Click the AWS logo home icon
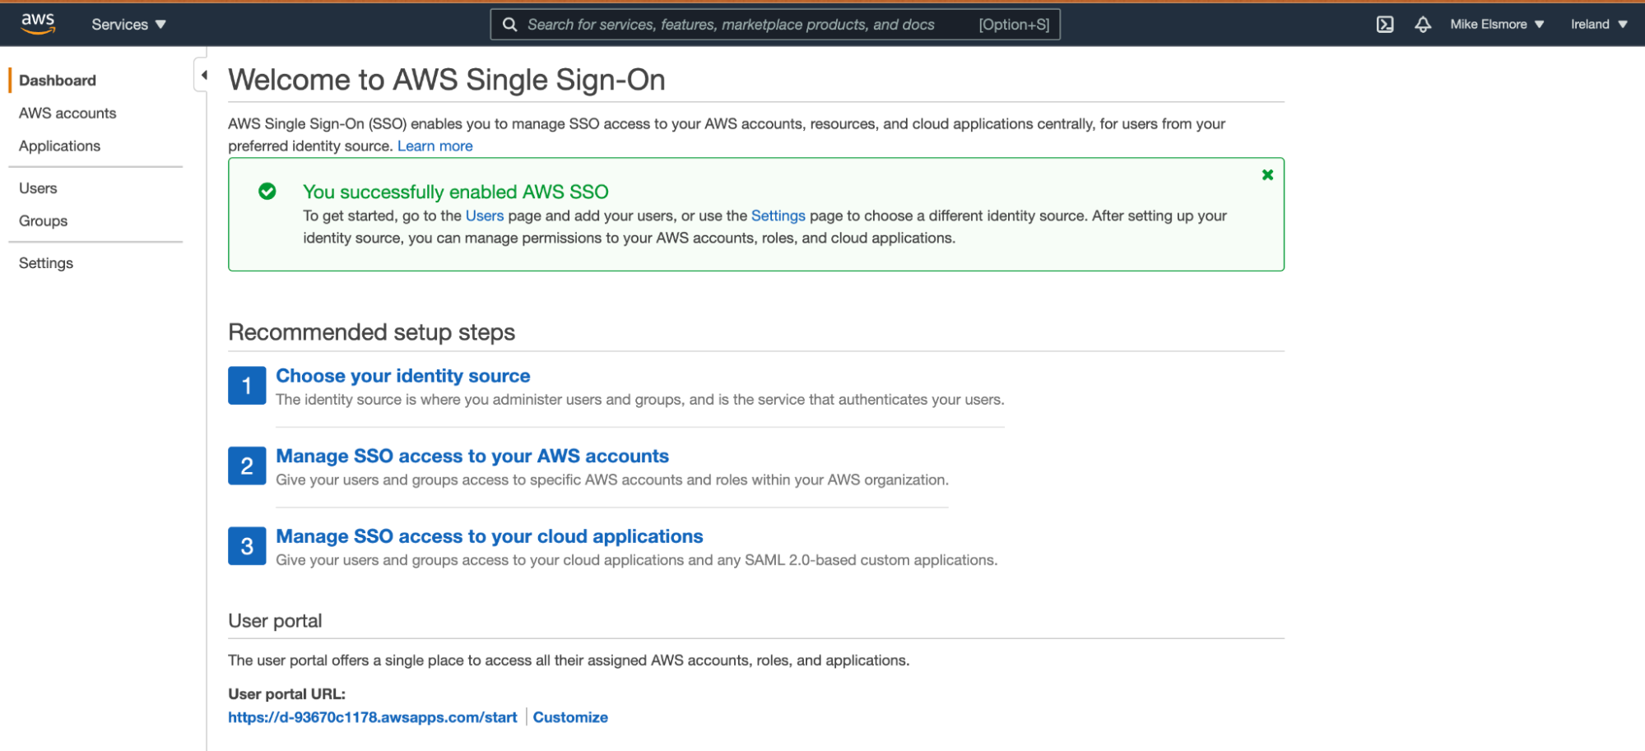This screenshot has width=1645, height=751. 38,24
